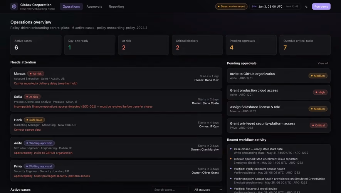The height and width of the screenshot is (193, 341).
Task: Select the Critical blockers stat card
Action: (x=197, y=45)
